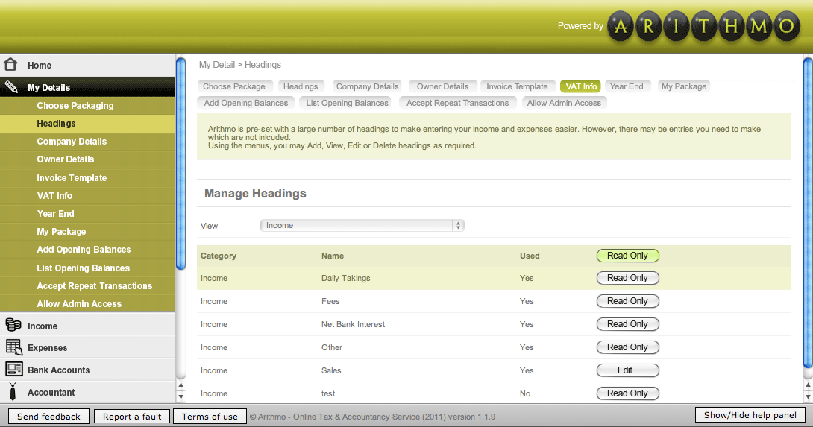The image size is (813, 427).
Task: Open the Add Opening Balances tab
Action: [246, 103]
